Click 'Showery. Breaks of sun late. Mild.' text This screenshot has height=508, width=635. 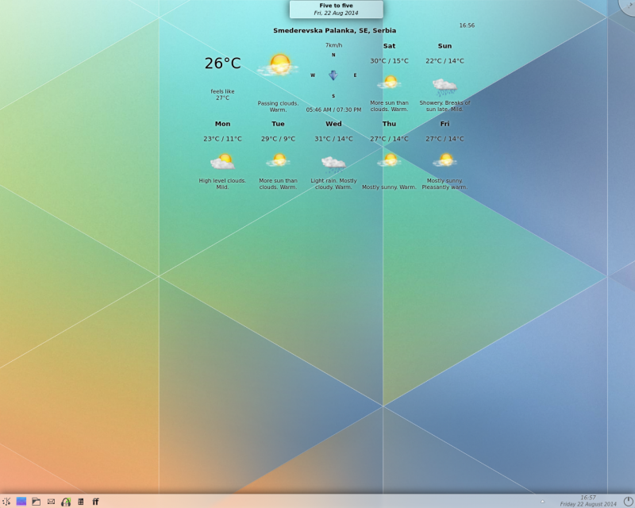tap(444, 106)
